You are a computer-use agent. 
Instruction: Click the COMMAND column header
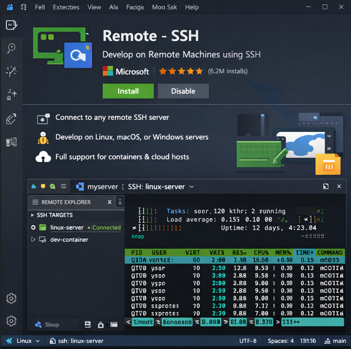(330, 253)
